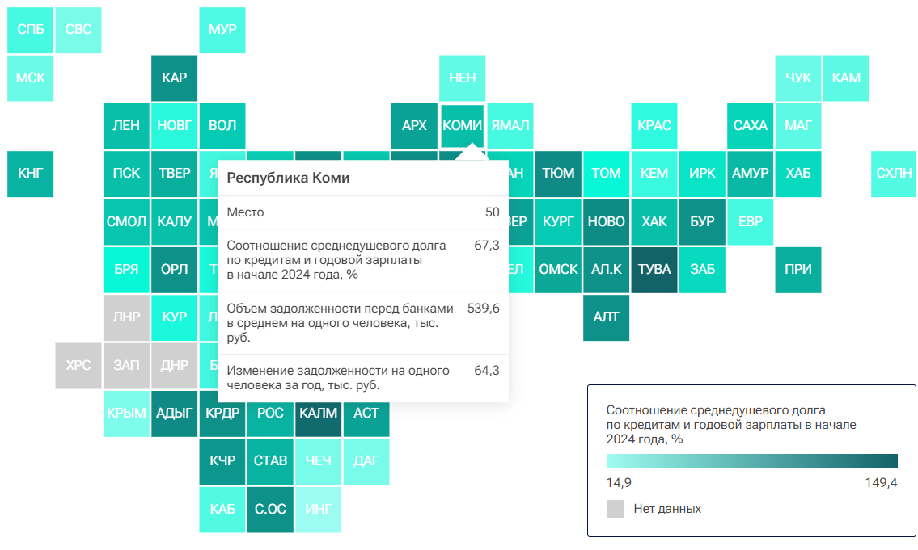
Task: Select the ТЮМ region tile
Action: (558, 174)
